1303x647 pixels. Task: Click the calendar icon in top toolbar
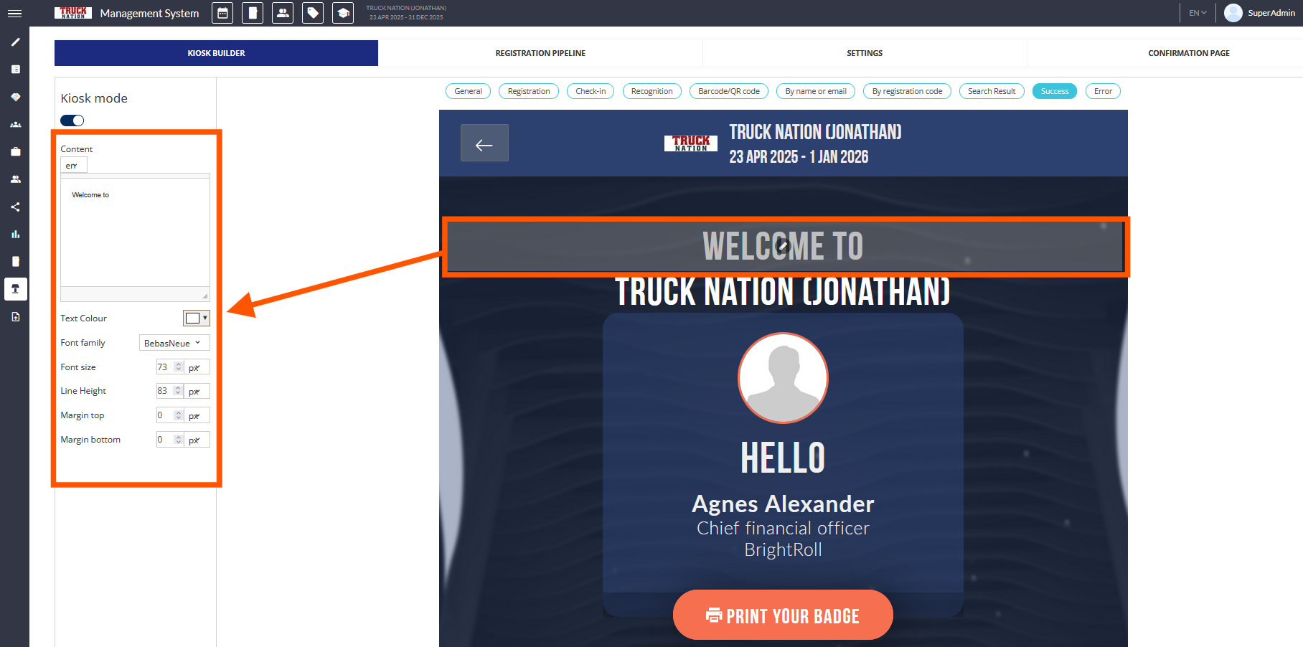click(222, 14)
